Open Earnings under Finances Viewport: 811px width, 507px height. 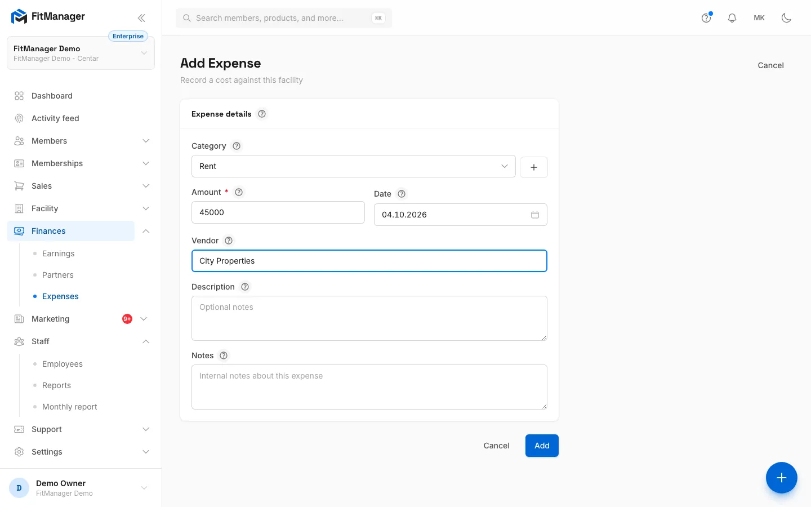click(58, 253)
